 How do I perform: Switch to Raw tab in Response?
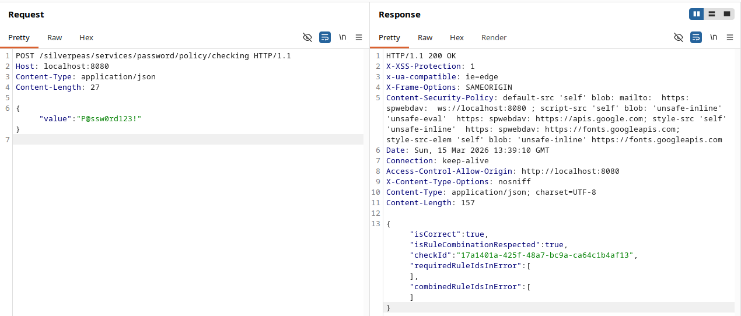point(425,37)
